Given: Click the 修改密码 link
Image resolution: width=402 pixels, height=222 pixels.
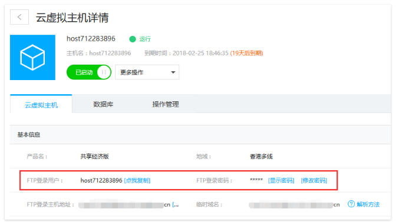Looking at the screenshot, I should point(314,181).
